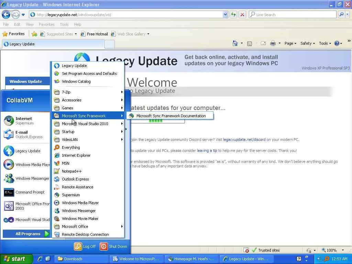Click the Refresh page icon
Screen dimensions: 352x264
coord(233,14)
